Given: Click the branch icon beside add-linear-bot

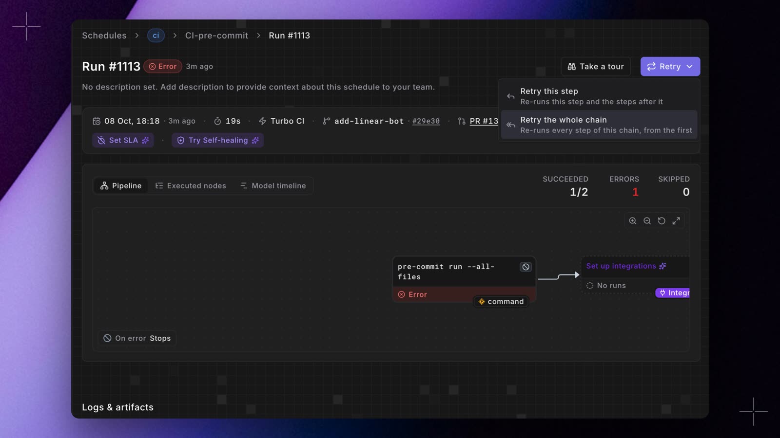Looking at the screenshot, I should tap(326, 121).
